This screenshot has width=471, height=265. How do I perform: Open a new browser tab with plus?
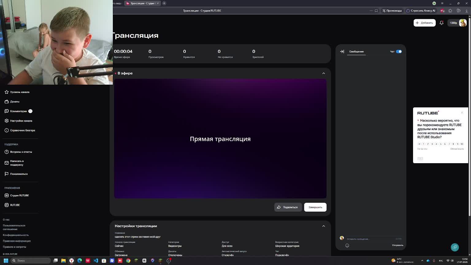coord(164,3)
